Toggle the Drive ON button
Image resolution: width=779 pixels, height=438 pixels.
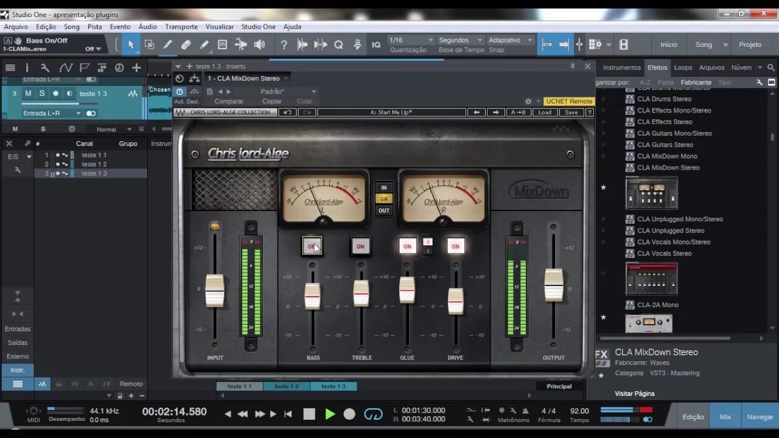(455, 246)
